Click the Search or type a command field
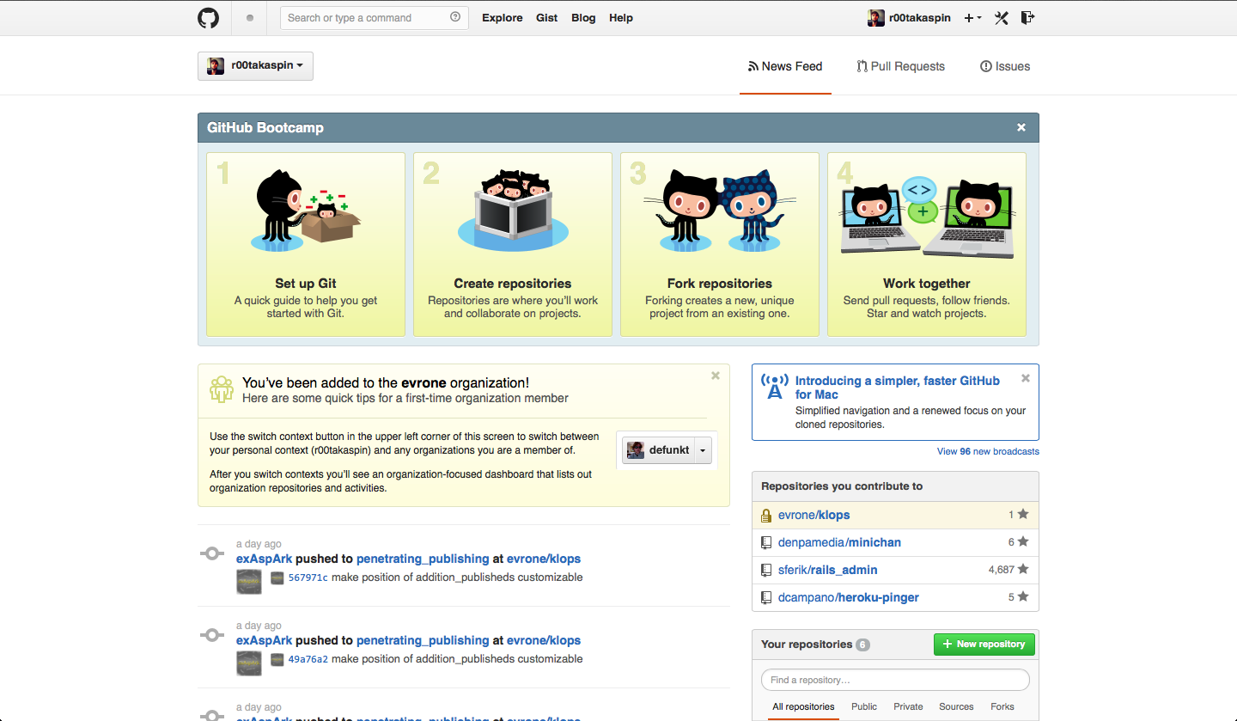The height and width of the screenshot is (721, 1237). pos(375,17)
